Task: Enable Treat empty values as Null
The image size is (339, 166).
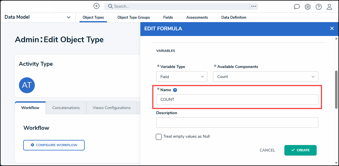Action: (x=159, y=137)
